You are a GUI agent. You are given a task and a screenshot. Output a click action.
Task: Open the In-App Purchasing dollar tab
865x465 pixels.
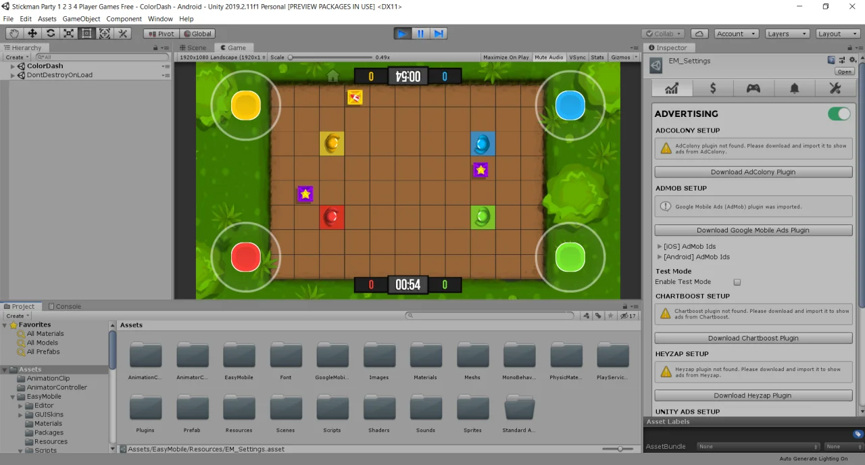(712, 89)
